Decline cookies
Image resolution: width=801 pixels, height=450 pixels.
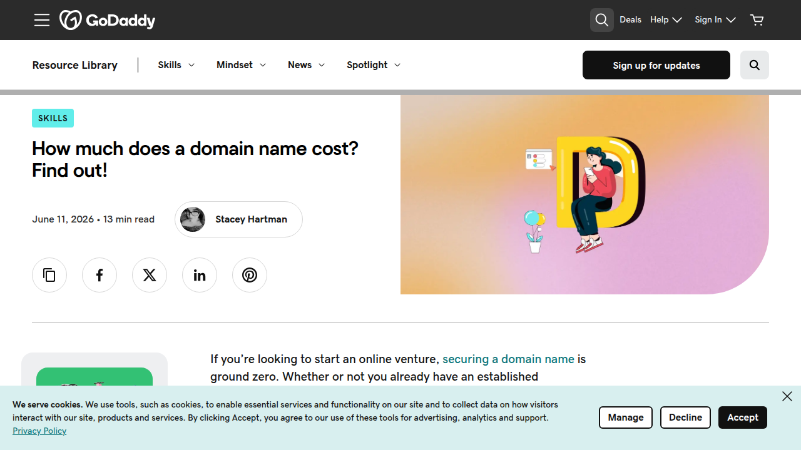click(x=685, y=417)
